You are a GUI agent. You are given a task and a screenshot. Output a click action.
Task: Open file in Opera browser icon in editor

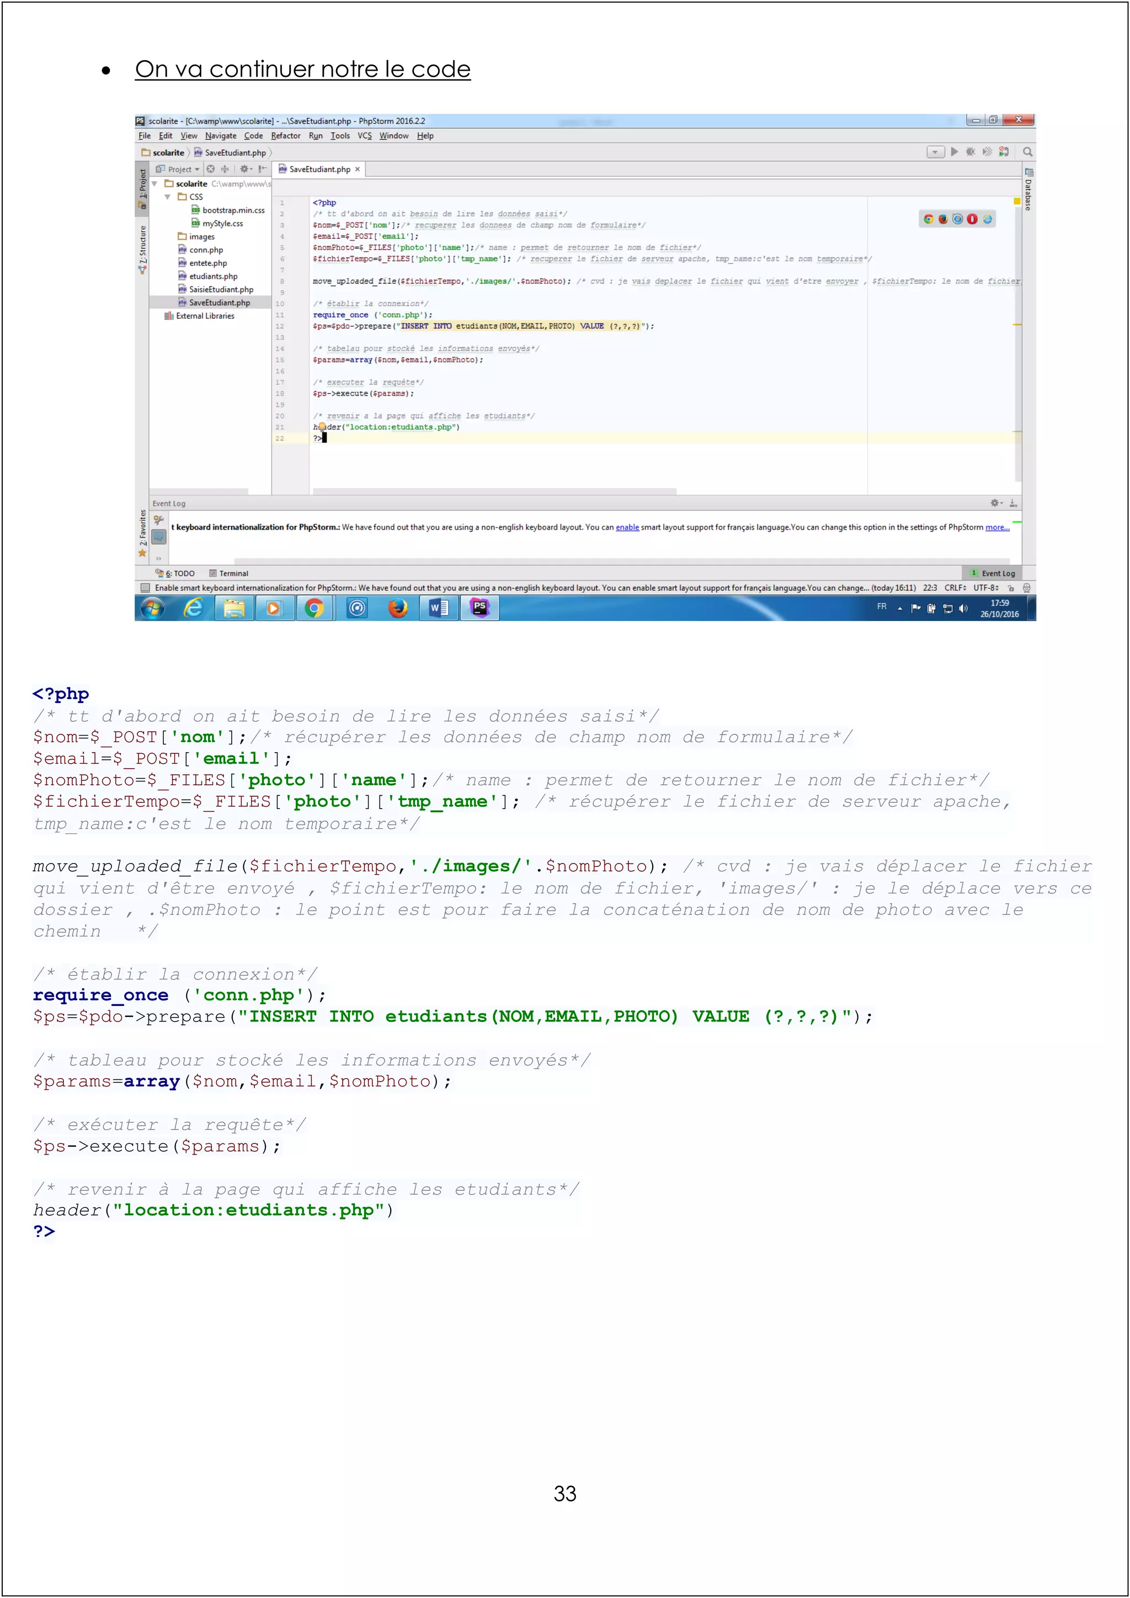(972, 219)
